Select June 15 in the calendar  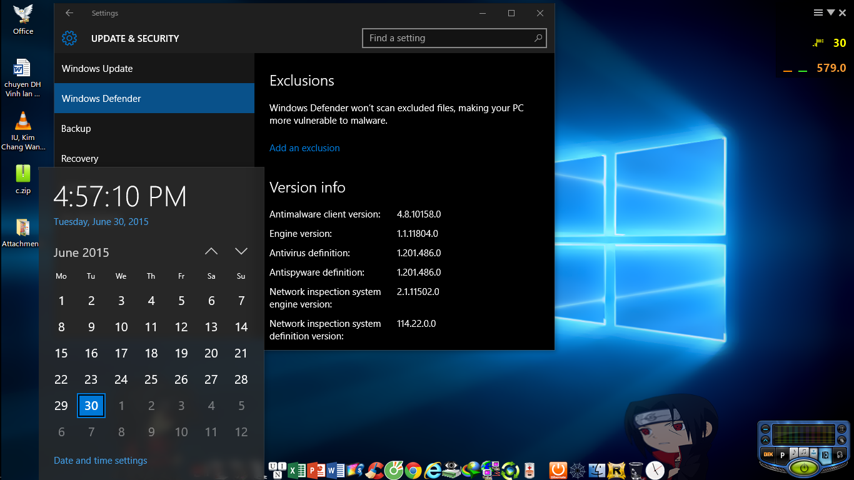click(x=61, y=353)
